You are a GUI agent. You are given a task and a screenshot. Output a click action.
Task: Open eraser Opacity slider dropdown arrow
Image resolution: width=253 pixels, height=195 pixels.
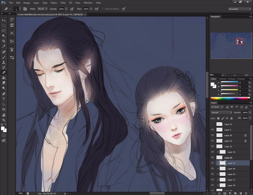pos(66,9)
